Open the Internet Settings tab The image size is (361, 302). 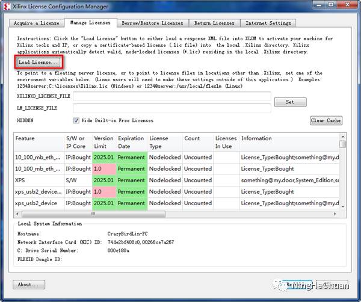[268, 23]
